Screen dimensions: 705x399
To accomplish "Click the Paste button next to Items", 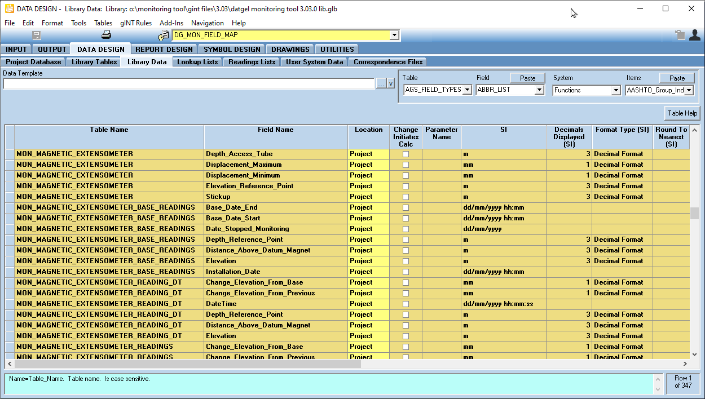I will (x=677, y=78).
